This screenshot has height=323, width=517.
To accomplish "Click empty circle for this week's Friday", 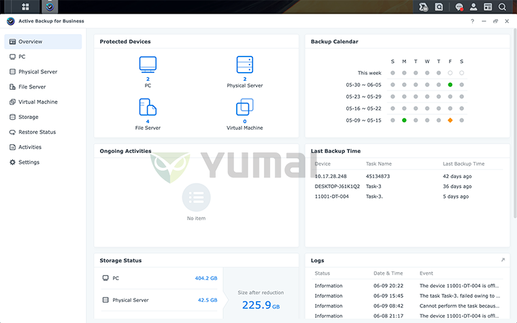I will pyautogui.click(x=450, y=73).
